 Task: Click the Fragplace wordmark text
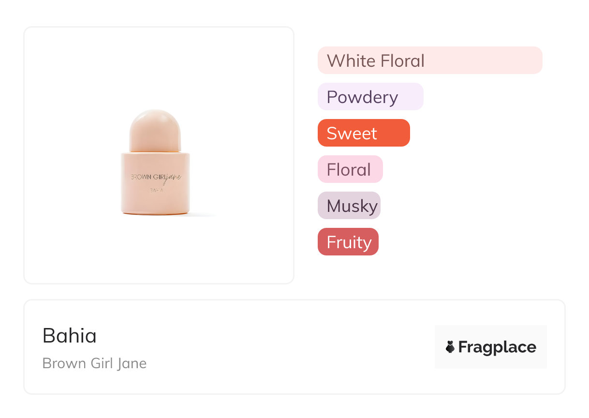coord(497,347)
